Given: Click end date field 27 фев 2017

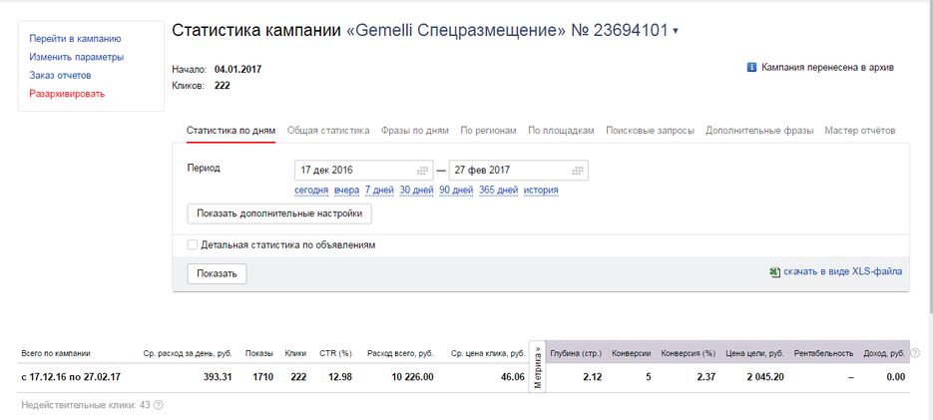Looking at the screenshot, I should pos(519,171).
